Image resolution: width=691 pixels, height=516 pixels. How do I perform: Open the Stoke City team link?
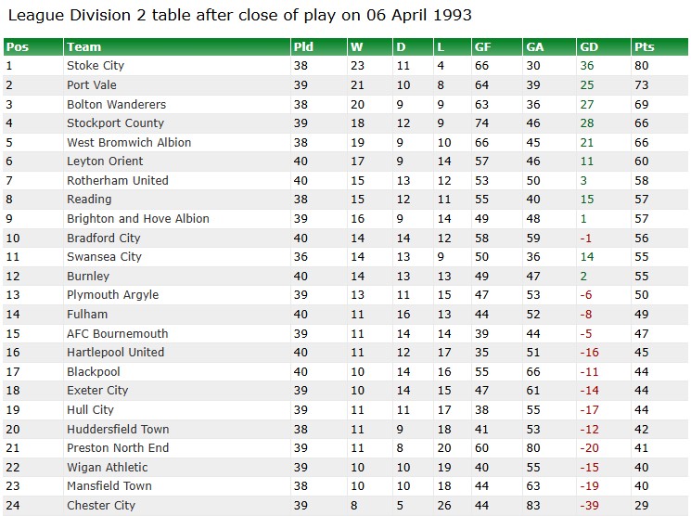pyautogui.click(x=96, y=66)
